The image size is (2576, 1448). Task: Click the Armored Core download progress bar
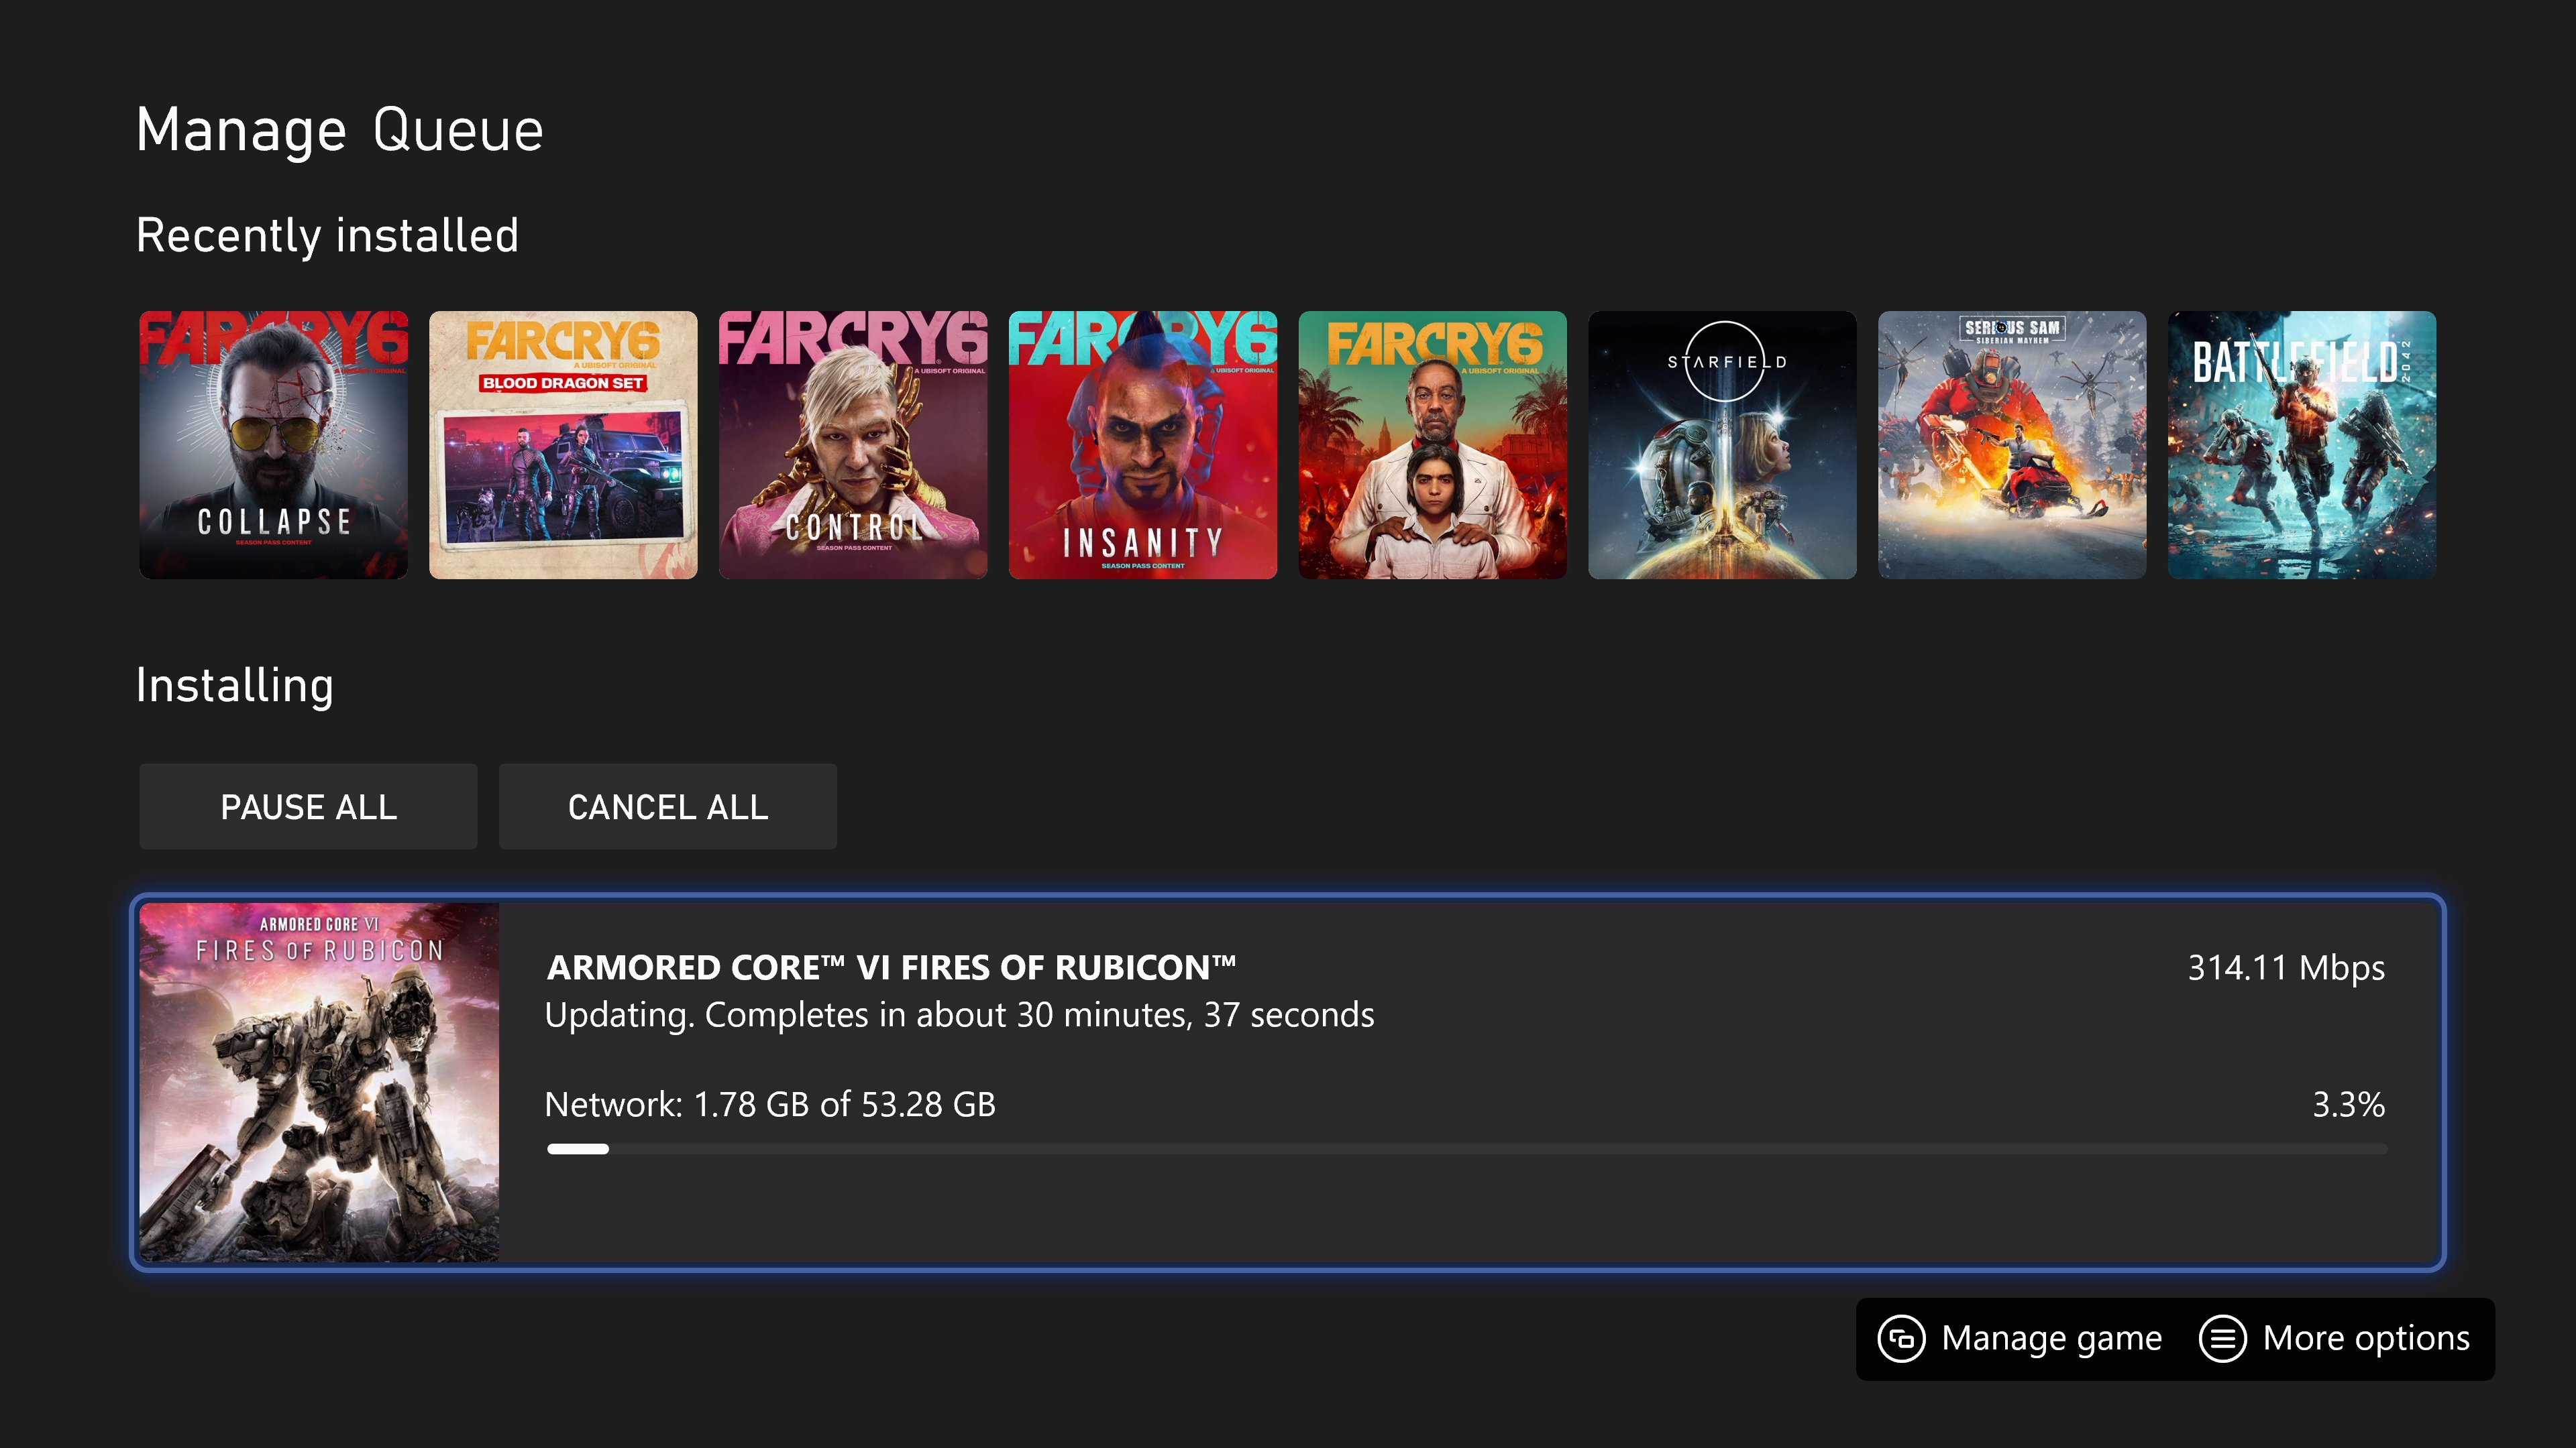[x=1466, y=1149]
